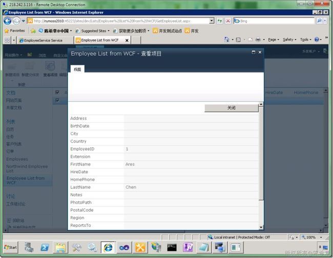Open remote desktop monitors taskbar icon

click(220, 247)
